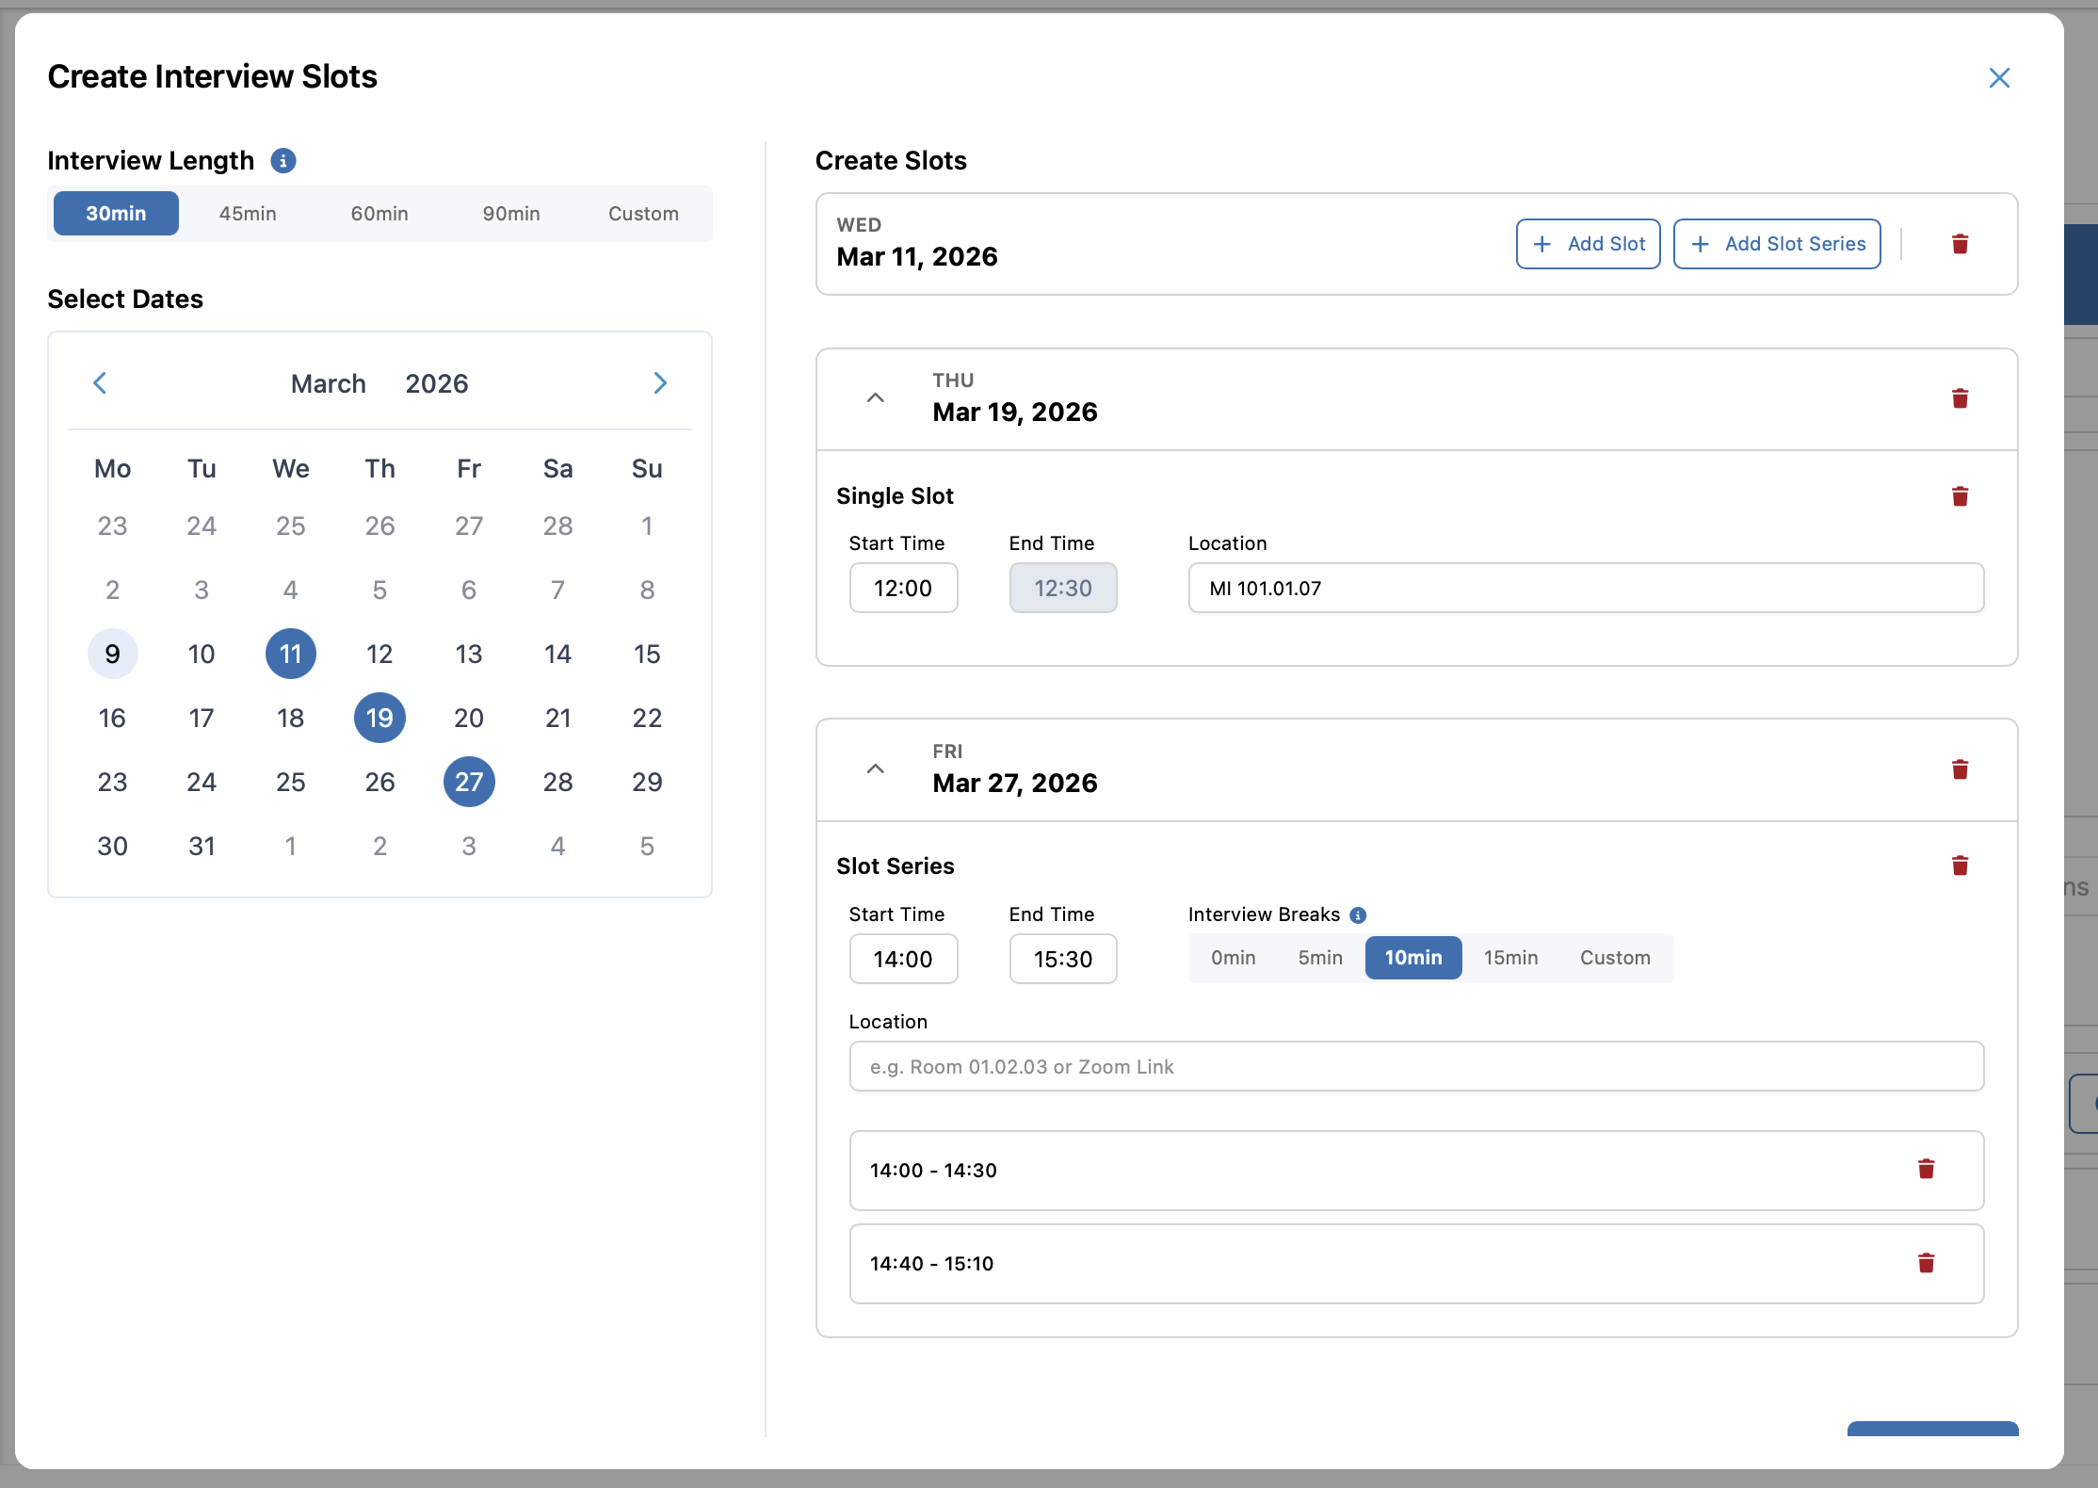The width and height of the screenshot is (2098, 1488).
Task: Delete the 14:00 - 14:30 slot
Action: tap(1927, 1170)
